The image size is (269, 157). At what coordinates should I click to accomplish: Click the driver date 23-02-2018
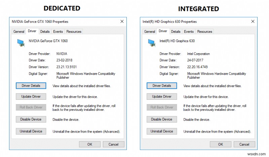pos(64,60)
